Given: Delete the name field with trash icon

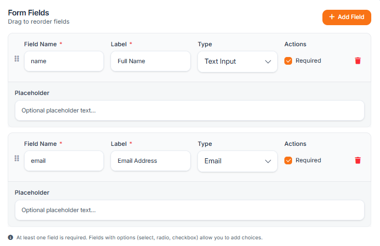Looking at the screenshot, I should coord(358,61).
